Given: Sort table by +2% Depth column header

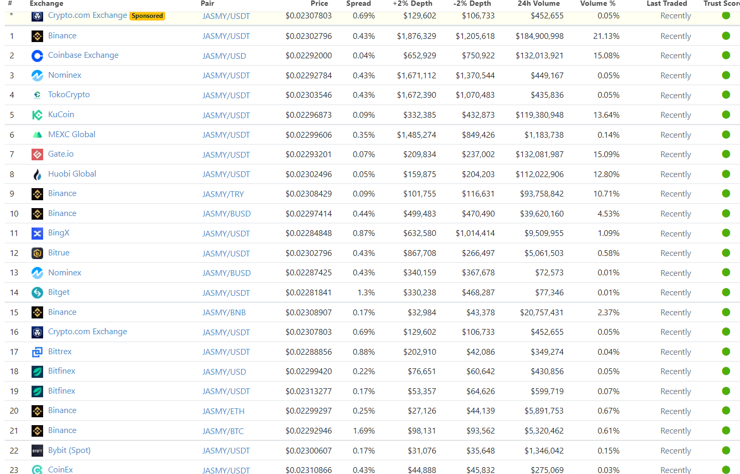Looking at the screenshot, I should pyautogui.click(x=412, y=4).
